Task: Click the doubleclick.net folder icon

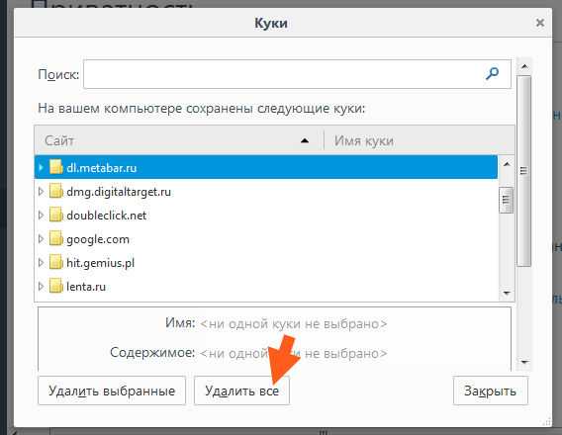Action: [x=56, y=215]
